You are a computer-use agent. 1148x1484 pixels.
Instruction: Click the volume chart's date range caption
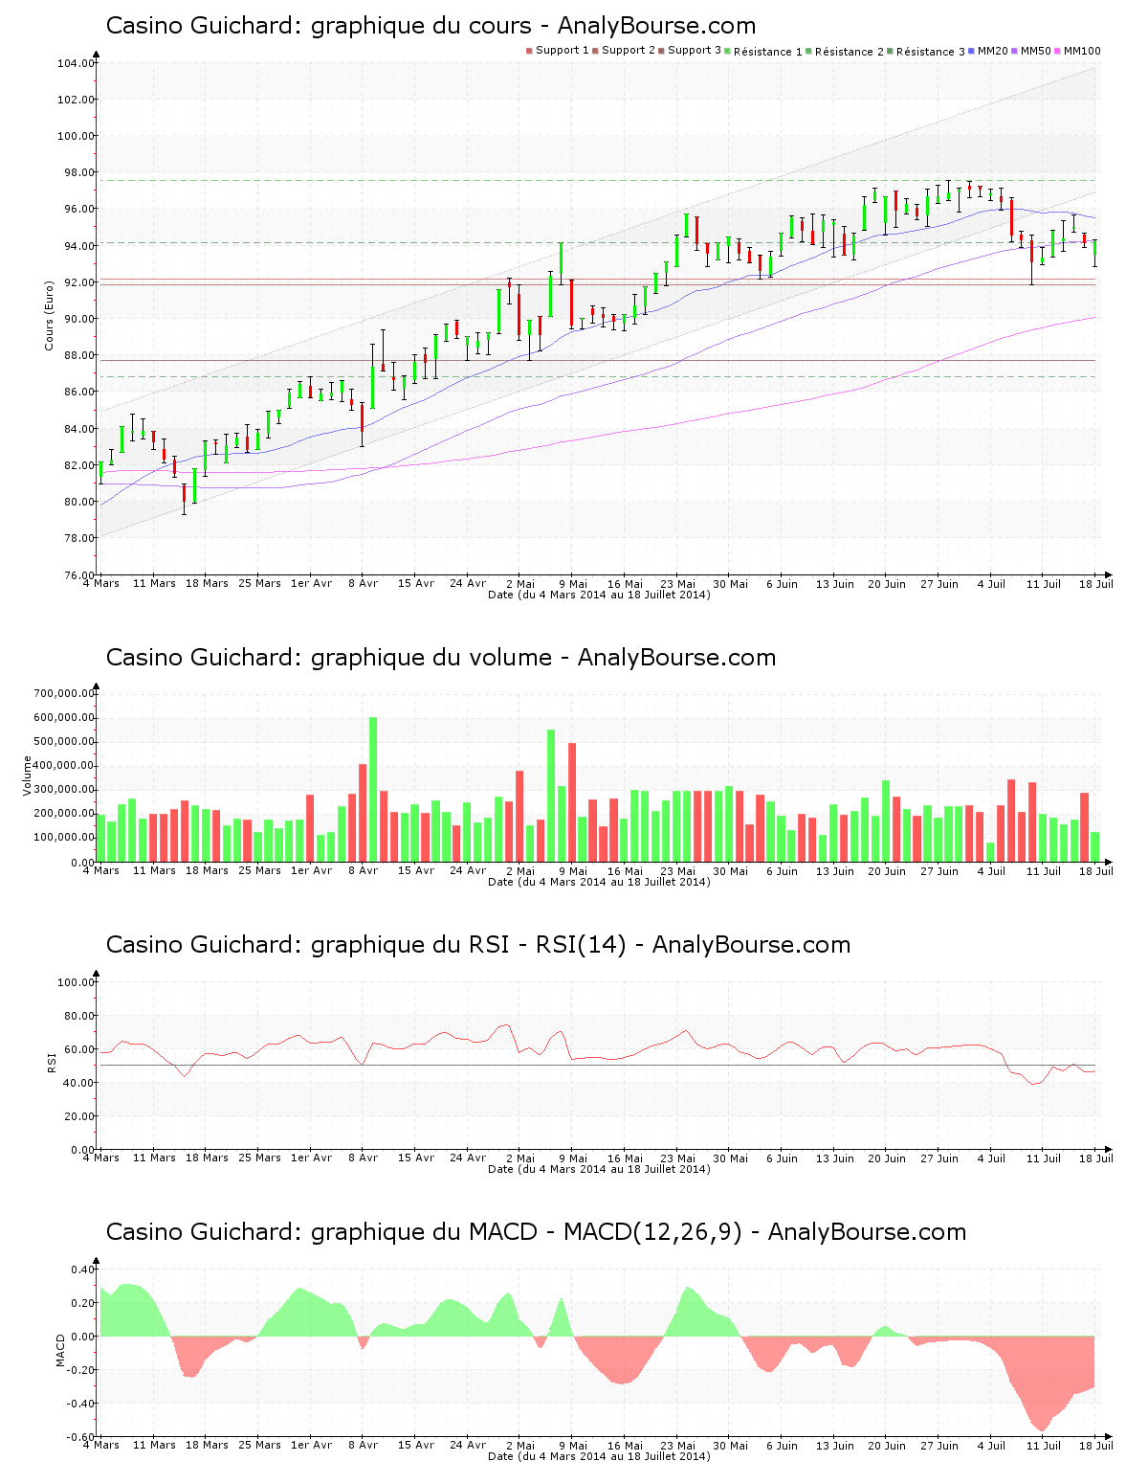(599, 882)
